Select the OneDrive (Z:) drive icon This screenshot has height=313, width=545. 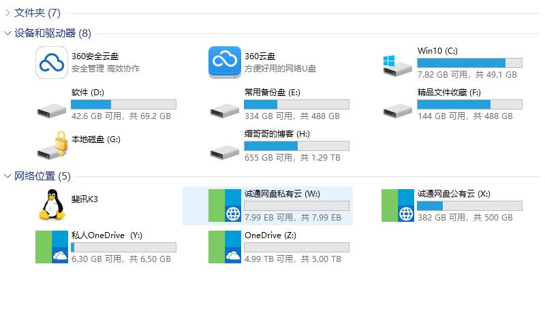225,247
